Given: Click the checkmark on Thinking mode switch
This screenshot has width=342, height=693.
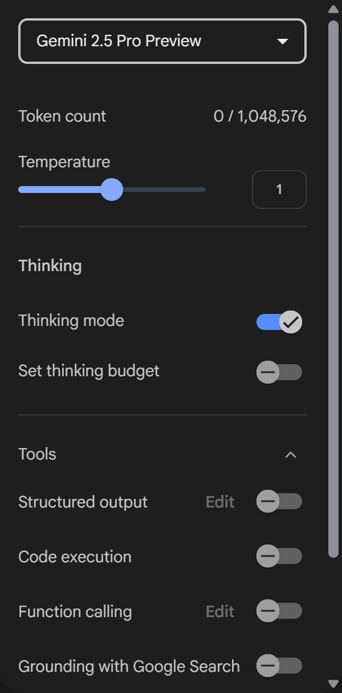Looking at the screenshot, I should coord(291,322).
